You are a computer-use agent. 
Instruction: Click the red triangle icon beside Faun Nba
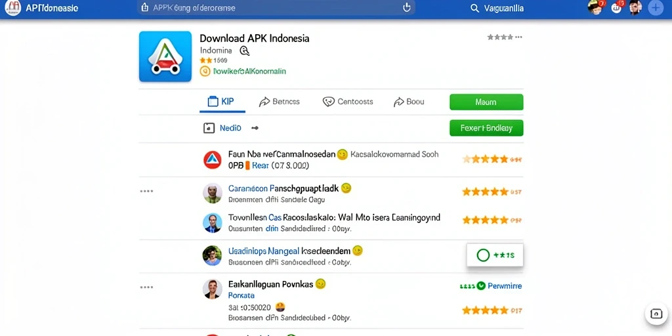point(212,160)
